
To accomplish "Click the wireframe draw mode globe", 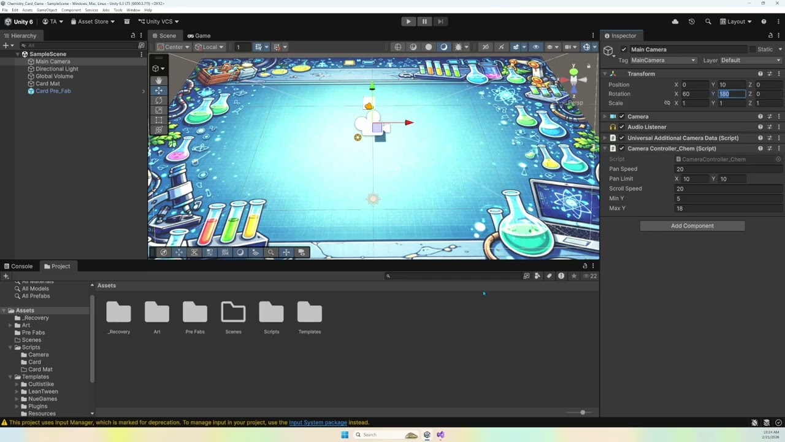I will coord(398,47).
